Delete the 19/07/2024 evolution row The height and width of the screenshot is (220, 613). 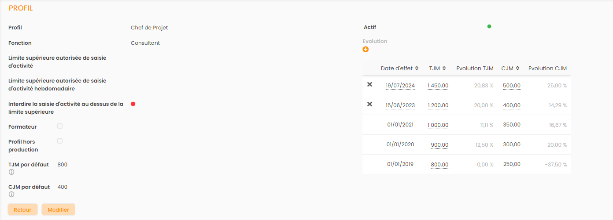pyautogui.click(x=370, y=84)
